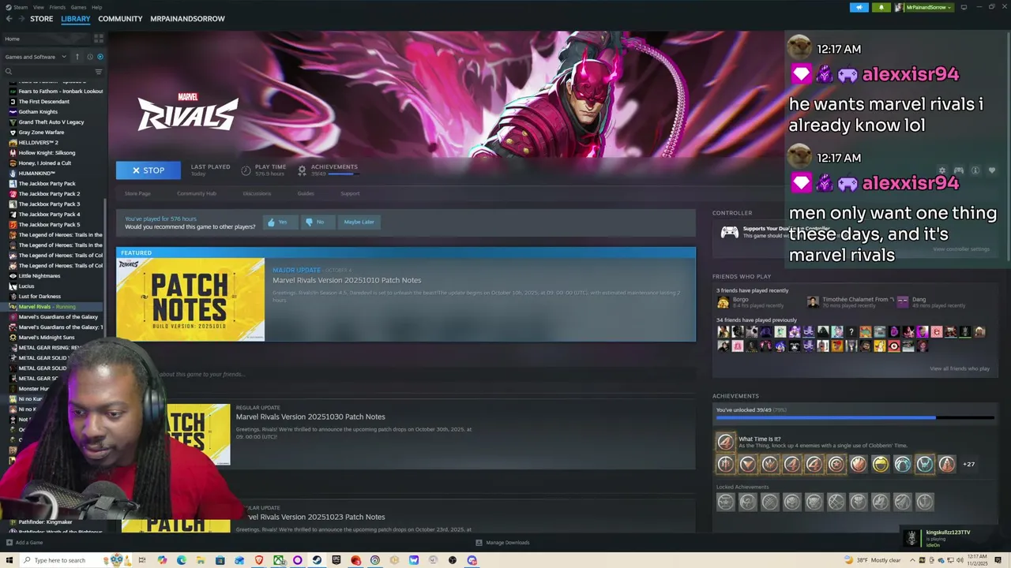Select Little Nightmares in library list
The width and height of the screenshot is (1011, 568).
[39, 275]
